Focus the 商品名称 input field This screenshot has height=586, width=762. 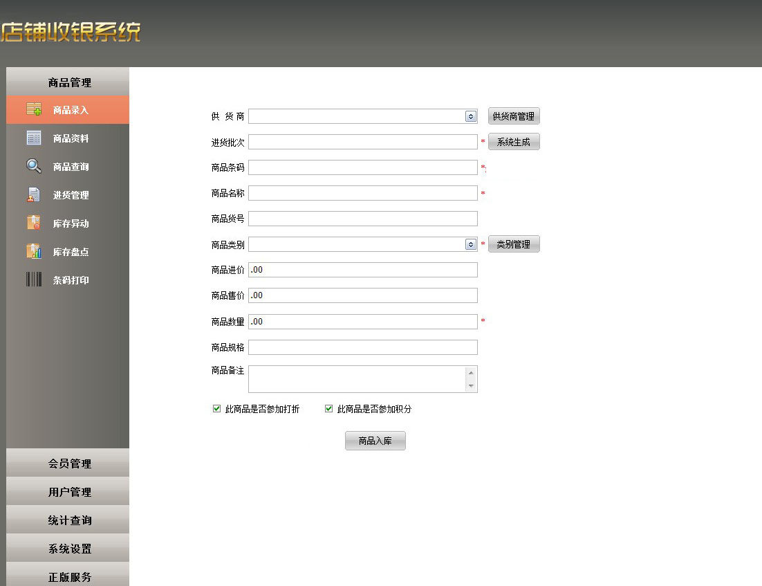[363, 193]
